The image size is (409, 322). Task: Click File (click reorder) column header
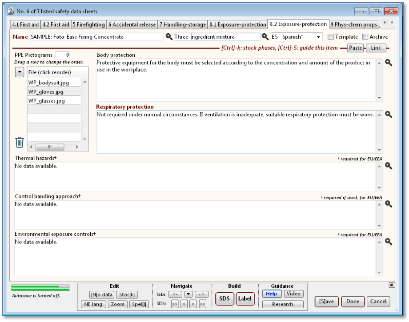(x=58, y=72)
